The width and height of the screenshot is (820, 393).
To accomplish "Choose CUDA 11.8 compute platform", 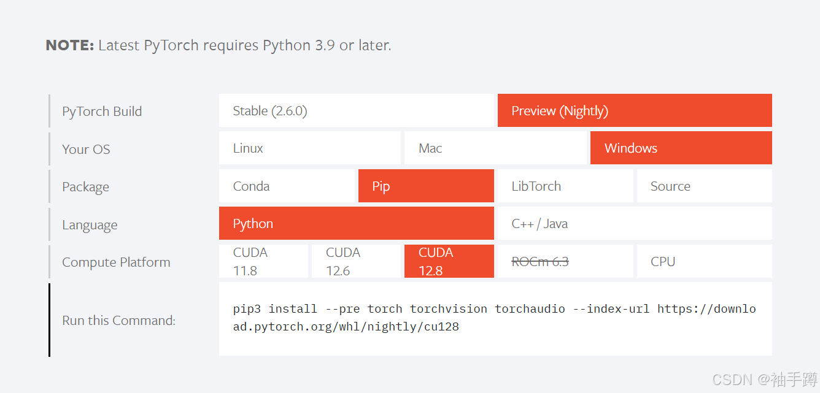I will [x=263, y=262].
